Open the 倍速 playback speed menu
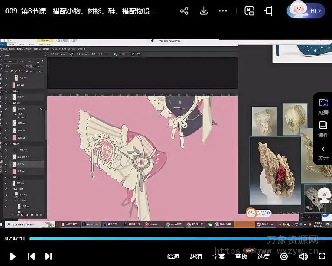The width and height of the screenshot is (332, 266). click(173, 256)
